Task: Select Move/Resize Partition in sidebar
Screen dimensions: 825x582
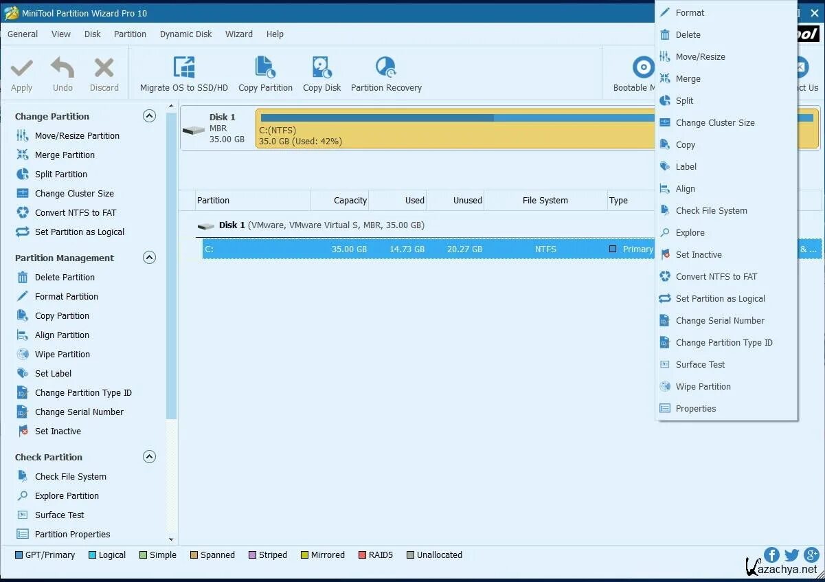Action: tap(77, 136)
